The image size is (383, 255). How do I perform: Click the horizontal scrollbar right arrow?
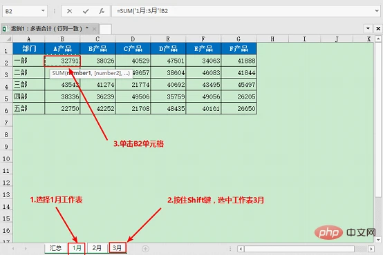(x=371, y=249)
